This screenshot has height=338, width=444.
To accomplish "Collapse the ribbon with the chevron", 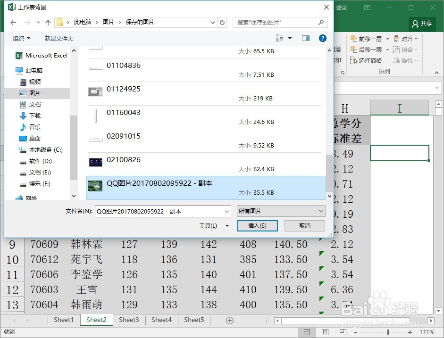I will (x=436, y=73).
